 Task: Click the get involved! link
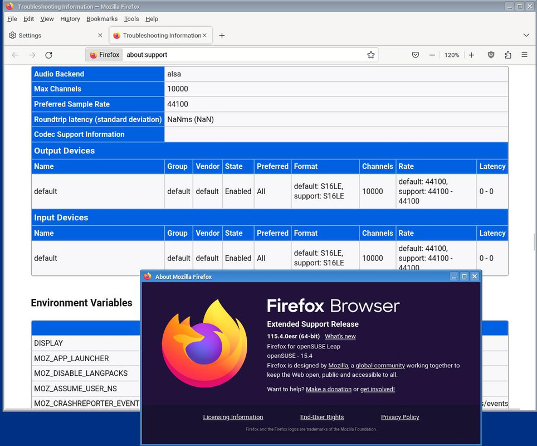point(378,389)
